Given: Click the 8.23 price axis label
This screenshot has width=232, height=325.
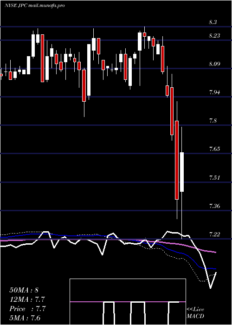Looking at the screenshot, I should click(214, 36).
